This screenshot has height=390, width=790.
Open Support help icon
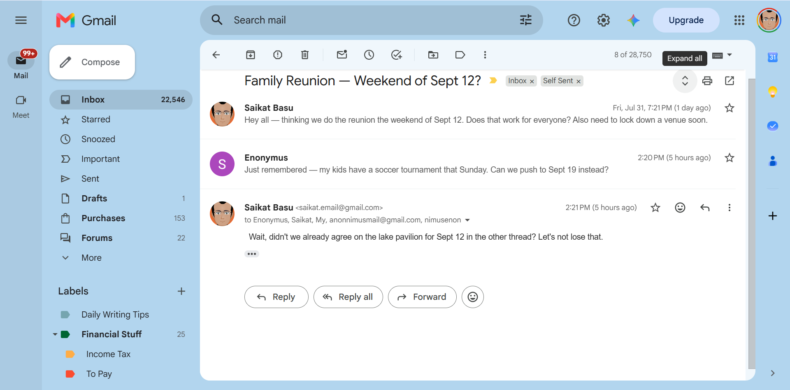tap(574, 20)
